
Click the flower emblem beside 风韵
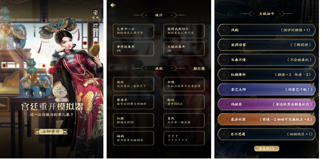point(223,30)
